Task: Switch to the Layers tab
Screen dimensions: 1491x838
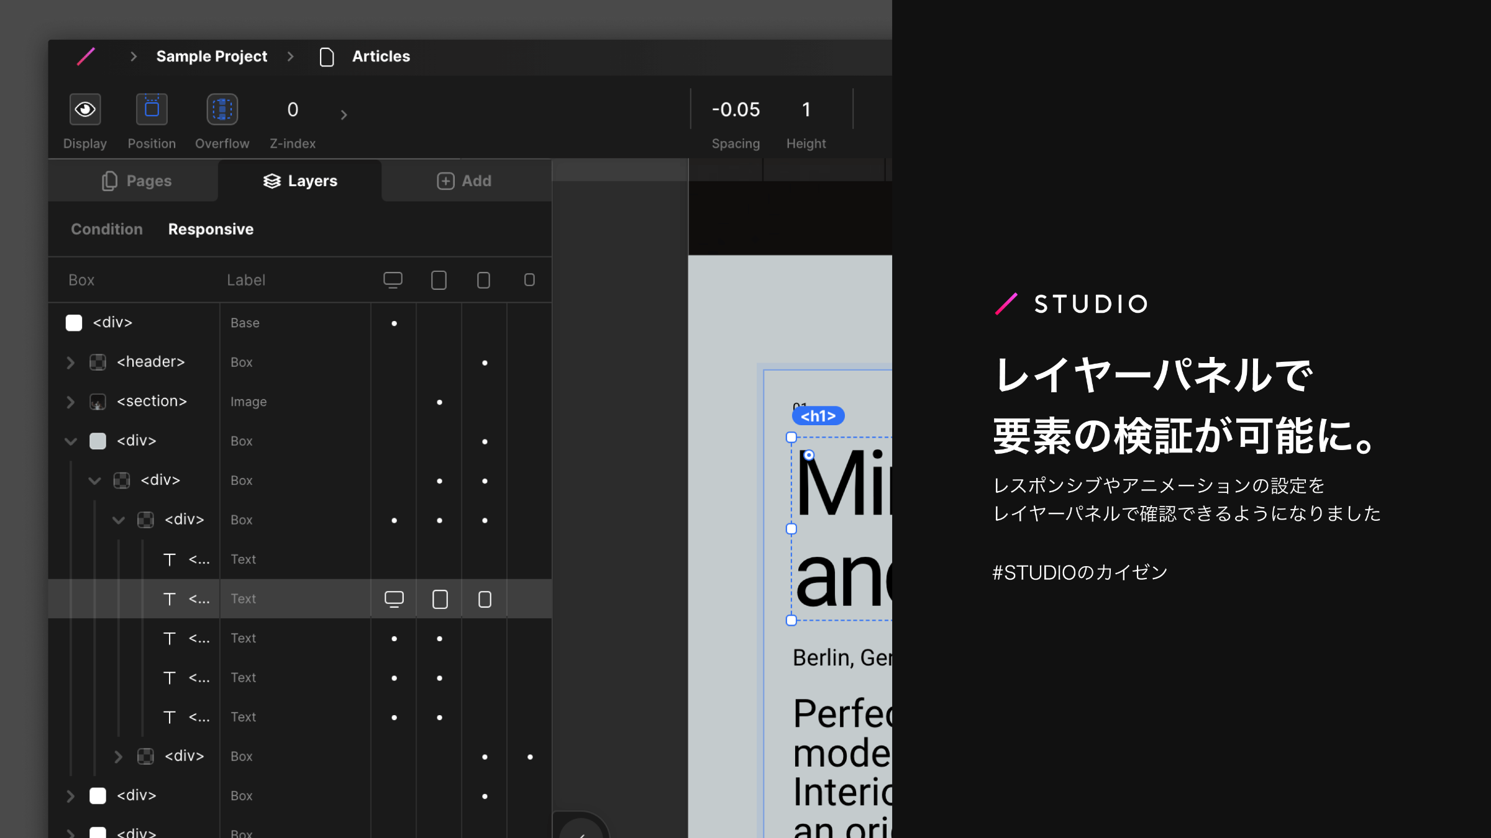Action: click(x=300, y=181)
